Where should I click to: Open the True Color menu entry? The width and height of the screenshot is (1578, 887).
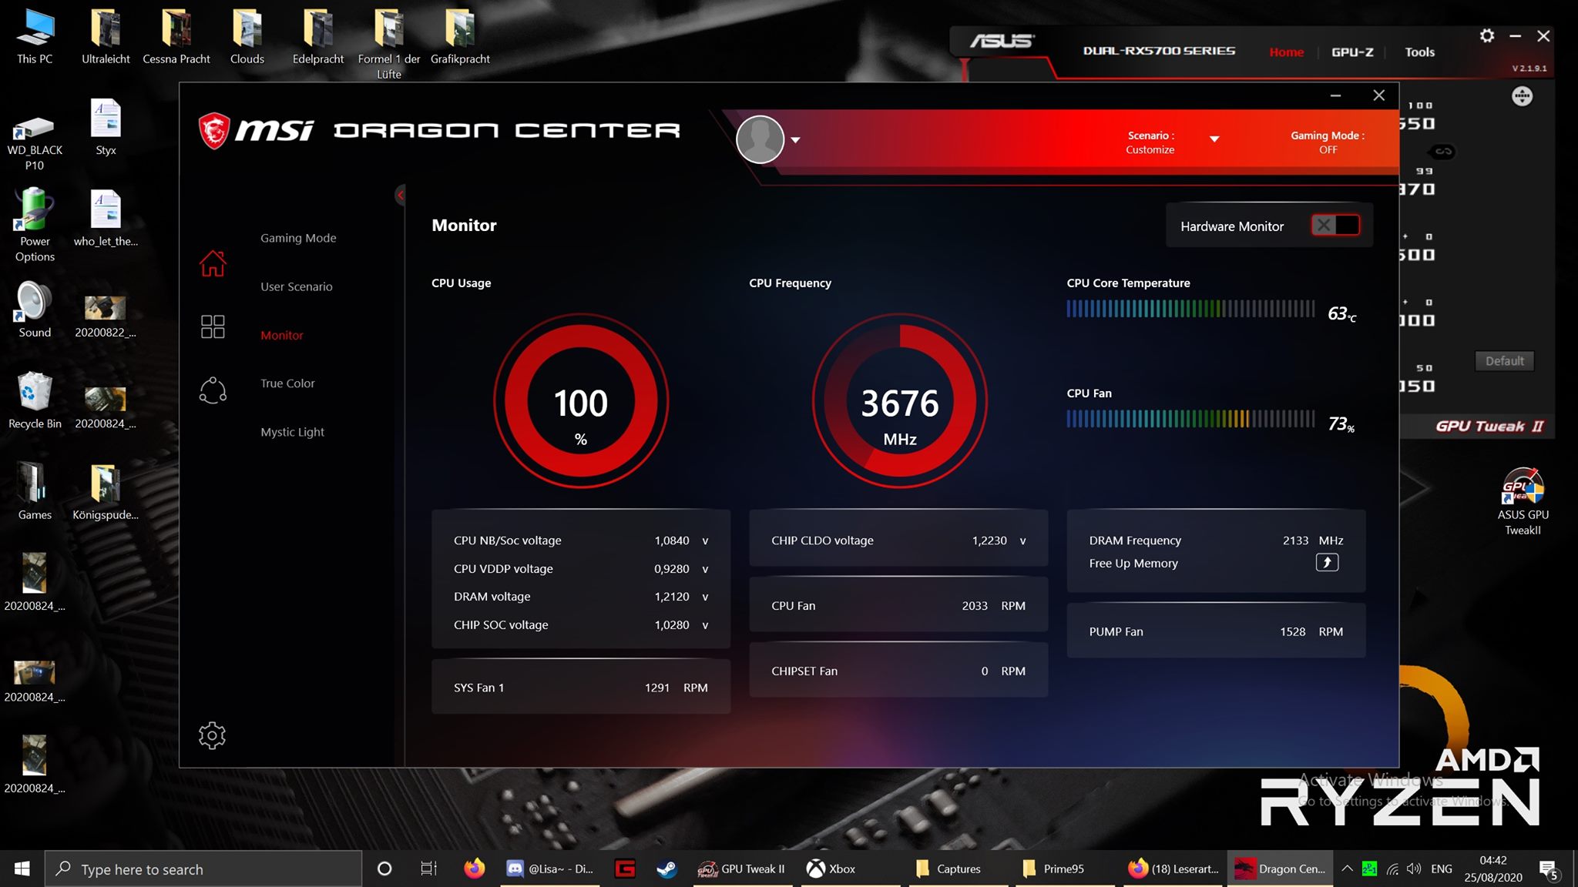287,383
